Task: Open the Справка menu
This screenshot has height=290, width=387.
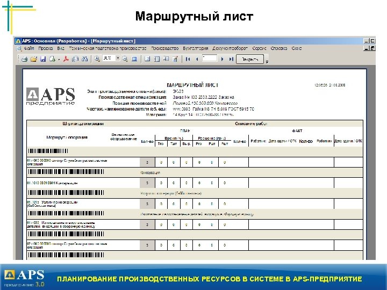Action: coord(278,48)
